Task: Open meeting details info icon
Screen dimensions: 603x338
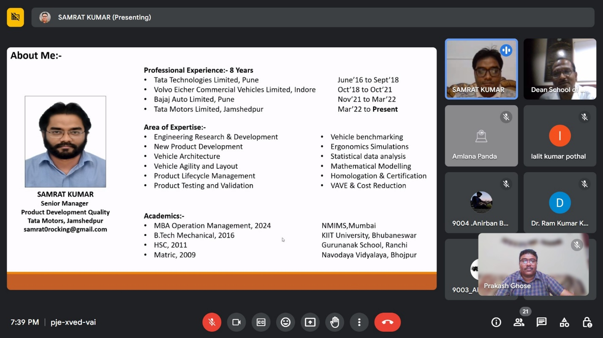Action: tap(496, 322)
